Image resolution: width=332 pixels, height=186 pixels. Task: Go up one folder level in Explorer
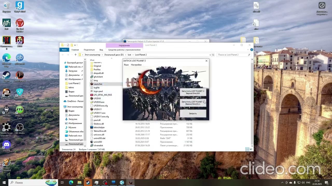(75, 55)
